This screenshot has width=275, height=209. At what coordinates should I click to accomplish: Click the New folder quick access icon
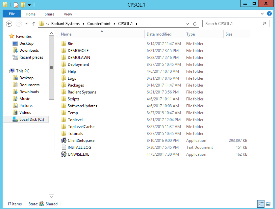click(23, 5)
